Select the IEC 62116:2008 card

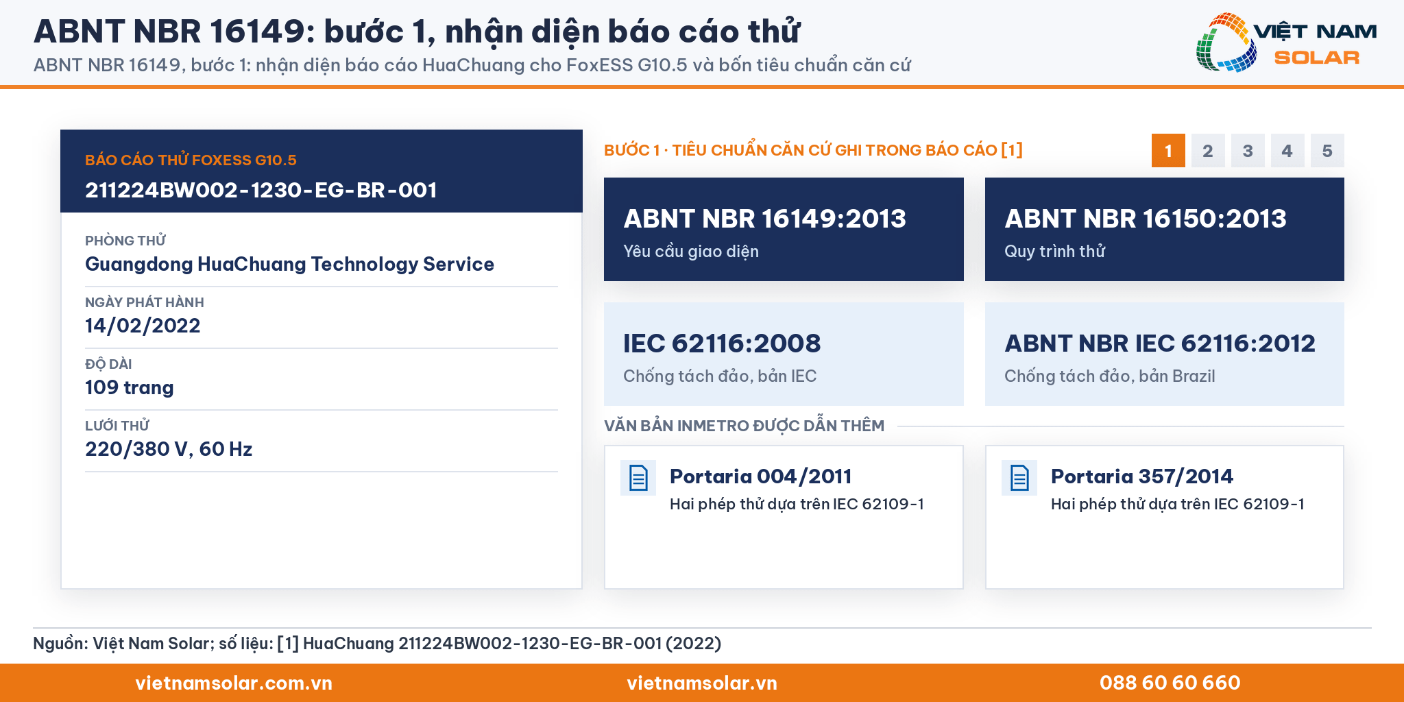(x=784, y=354)
